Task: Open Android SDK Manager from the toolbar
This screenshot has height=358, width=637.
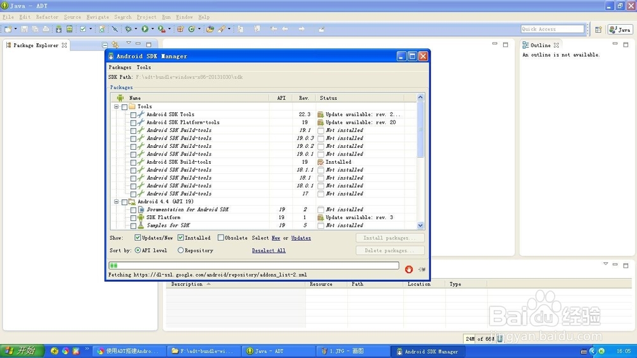Action: click(59, 29)
